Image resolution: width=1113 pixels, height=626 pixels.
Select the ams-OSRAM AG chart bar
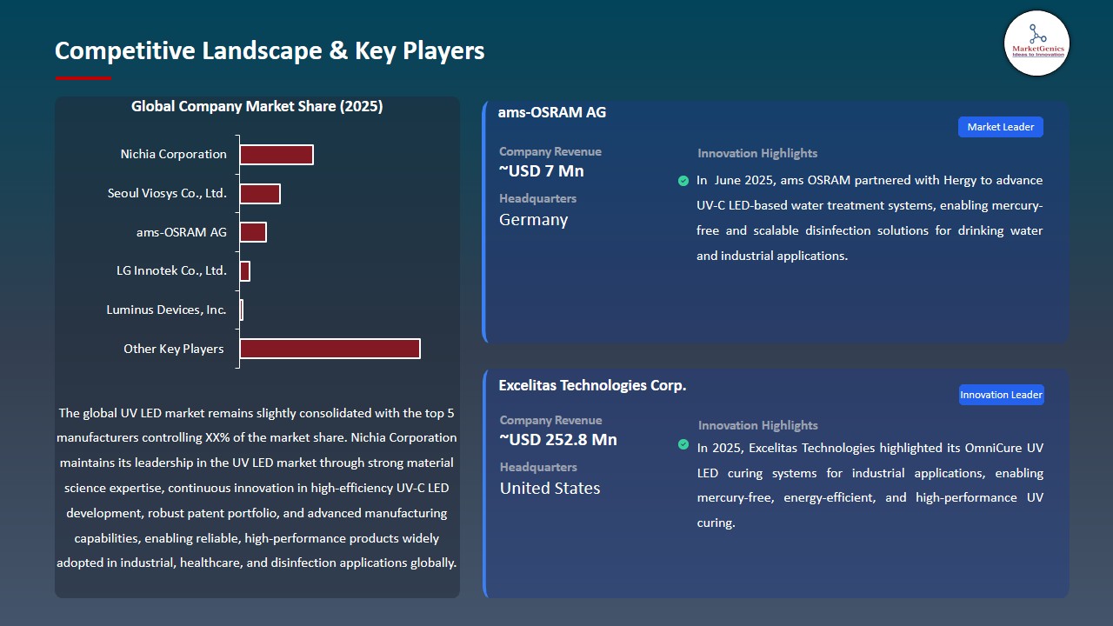(x=253, y=232)
